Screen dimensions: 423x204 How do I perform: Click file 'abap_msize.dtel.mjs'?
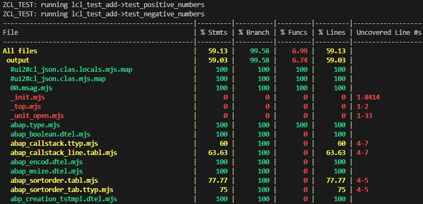46,171
